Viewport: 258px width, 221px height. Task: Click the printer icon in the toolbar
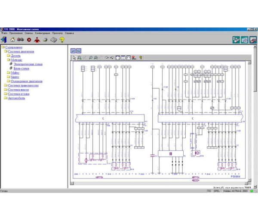(x=45, y=40)
